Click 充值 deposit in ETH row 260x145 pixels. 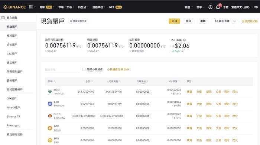[x=199, y=104]
